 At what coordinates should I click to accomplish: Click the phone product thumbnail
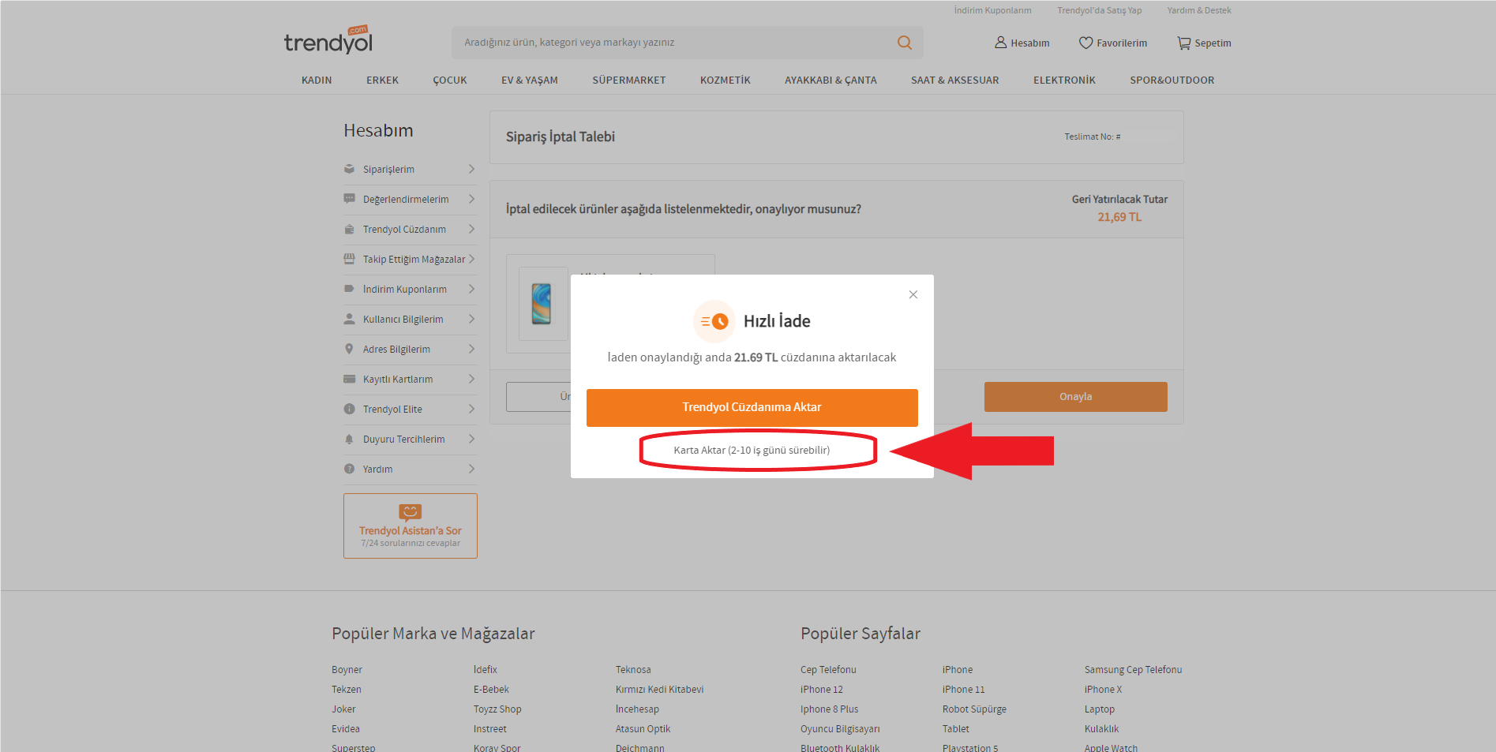tap(542, 304)
